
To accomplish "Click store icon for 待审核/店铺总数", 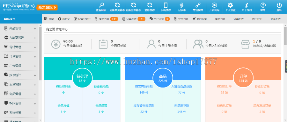I will click(x=246, y=44).
